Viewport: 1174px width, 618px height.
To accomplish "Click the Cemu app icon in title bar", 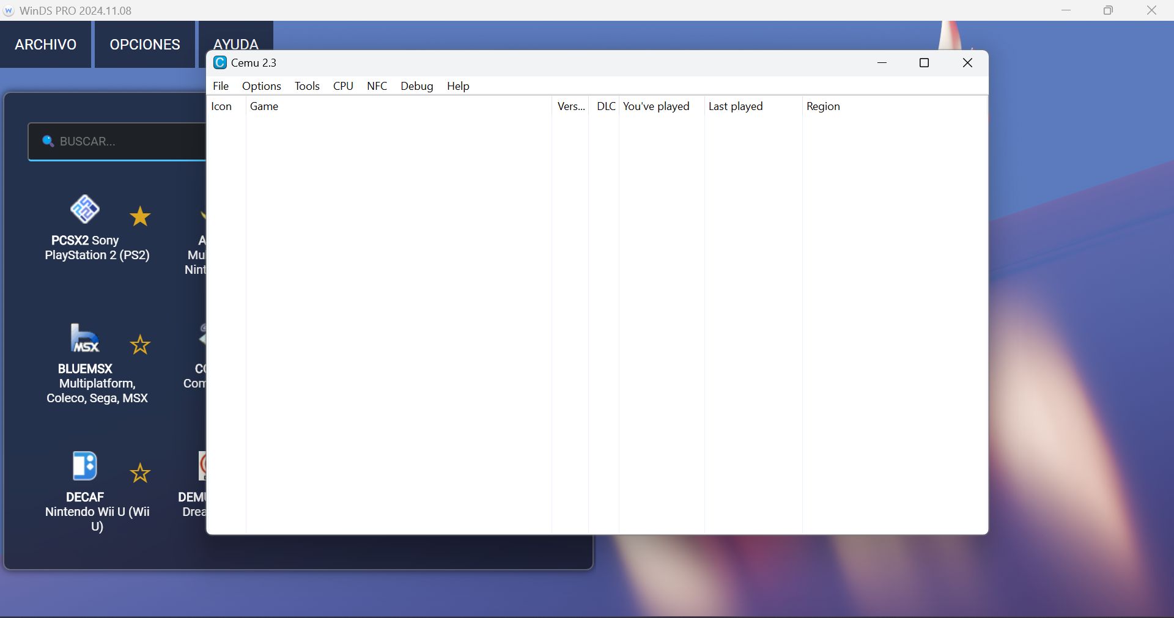I will coord(220,62).
